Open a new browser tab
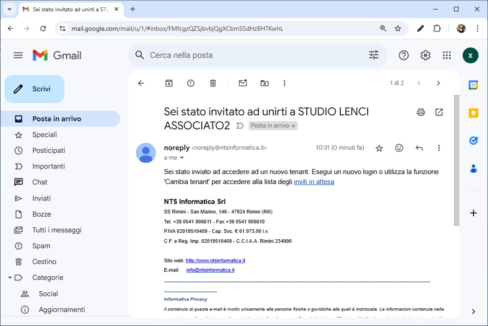 coord(133,9)
